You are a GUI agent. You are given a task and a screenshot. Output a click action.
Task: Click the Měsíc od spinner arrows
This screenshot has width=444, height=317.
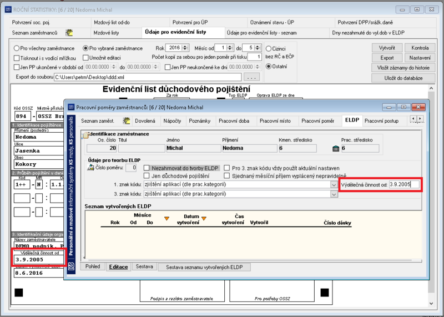(x=230, y=48)
